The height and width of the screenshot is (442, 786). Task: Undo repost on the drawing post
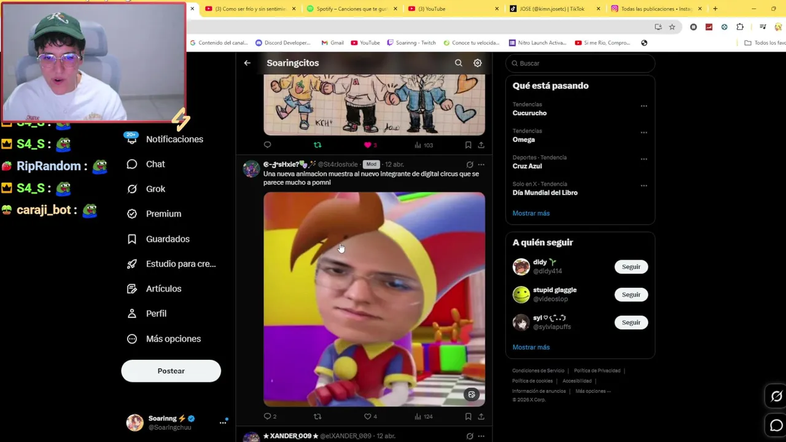(317, 145)
